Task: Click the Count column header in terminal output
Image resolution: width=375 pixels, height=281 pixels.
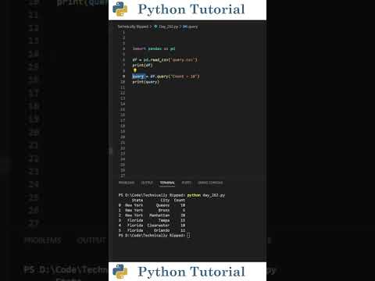Action: pyautogui.click(x=180, y=201)
